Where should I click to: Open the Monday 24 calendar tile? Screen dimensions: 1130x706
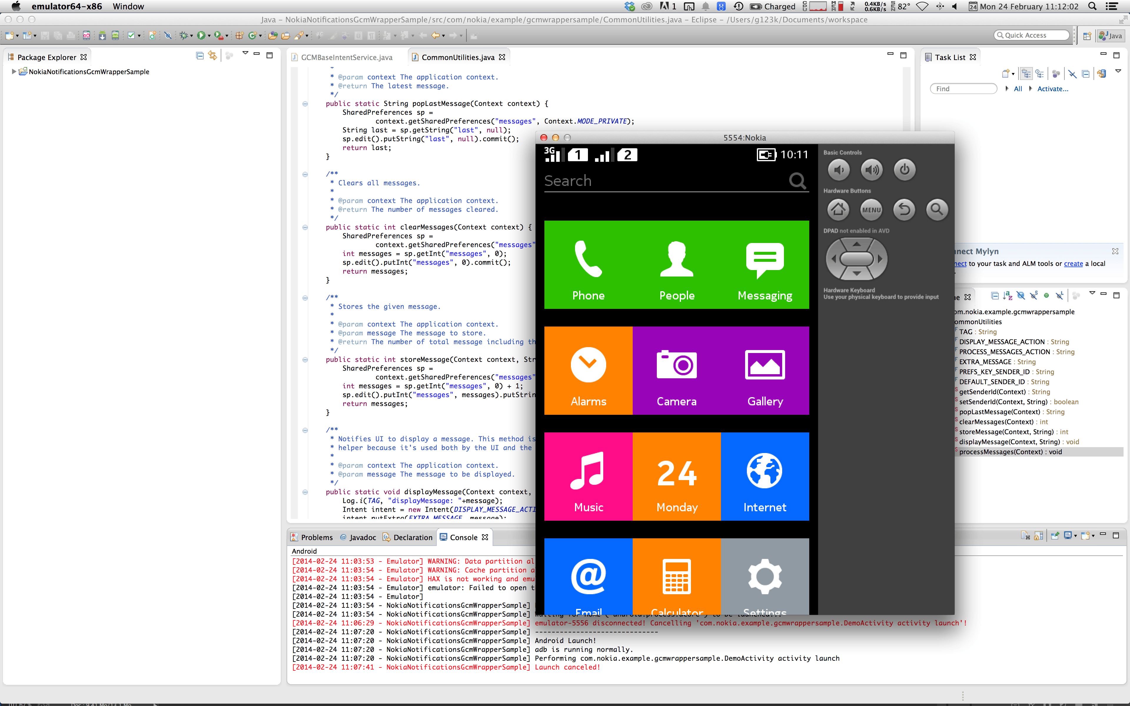pos(677,476)
